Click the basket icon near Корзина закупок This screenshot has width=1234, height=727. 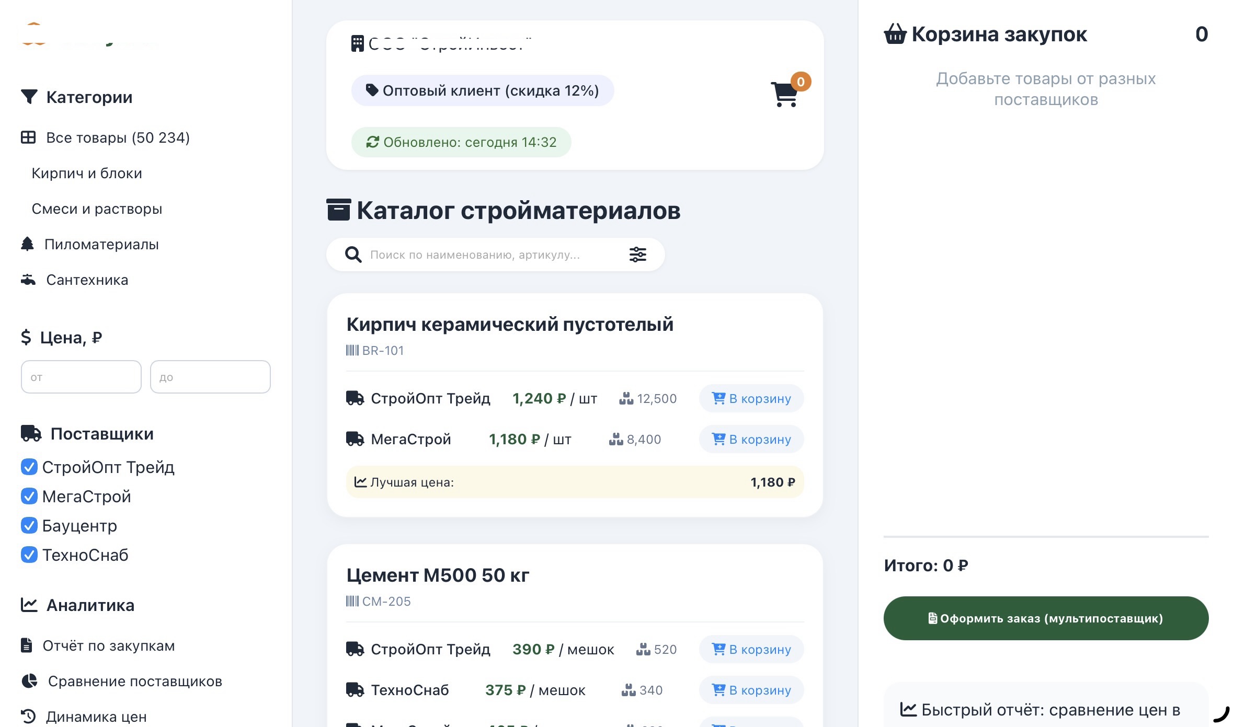(895, 33)
